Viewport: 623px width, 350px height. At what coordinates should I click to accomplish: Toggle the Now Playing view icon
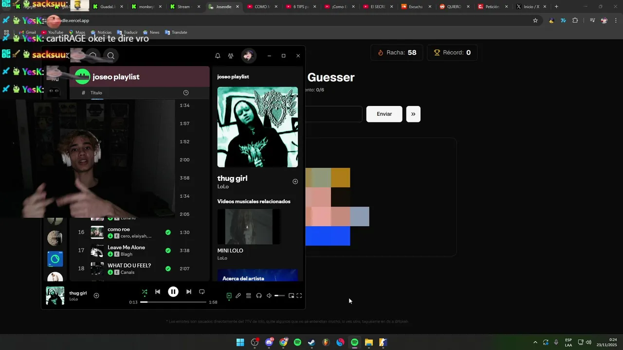(x=229, y=296)
